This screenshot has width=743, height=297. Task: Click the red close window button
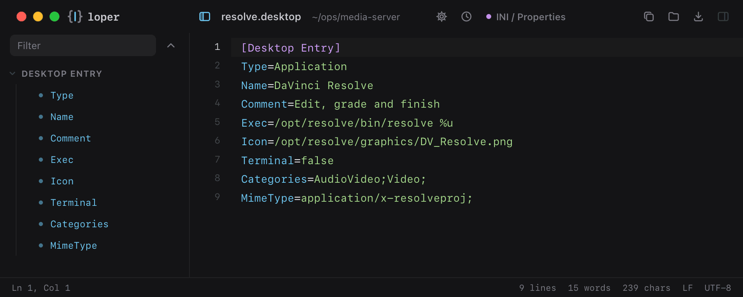pyautogui.click(x=21, y=16)
